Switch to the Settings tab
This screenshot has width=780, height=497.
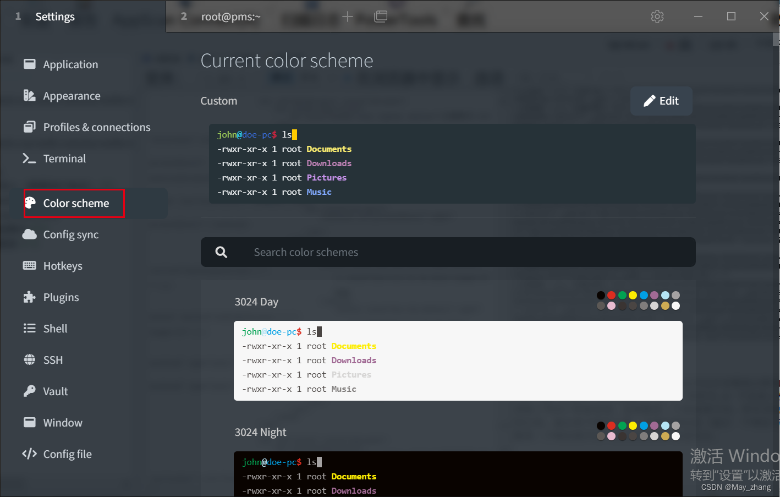point(83,17)
